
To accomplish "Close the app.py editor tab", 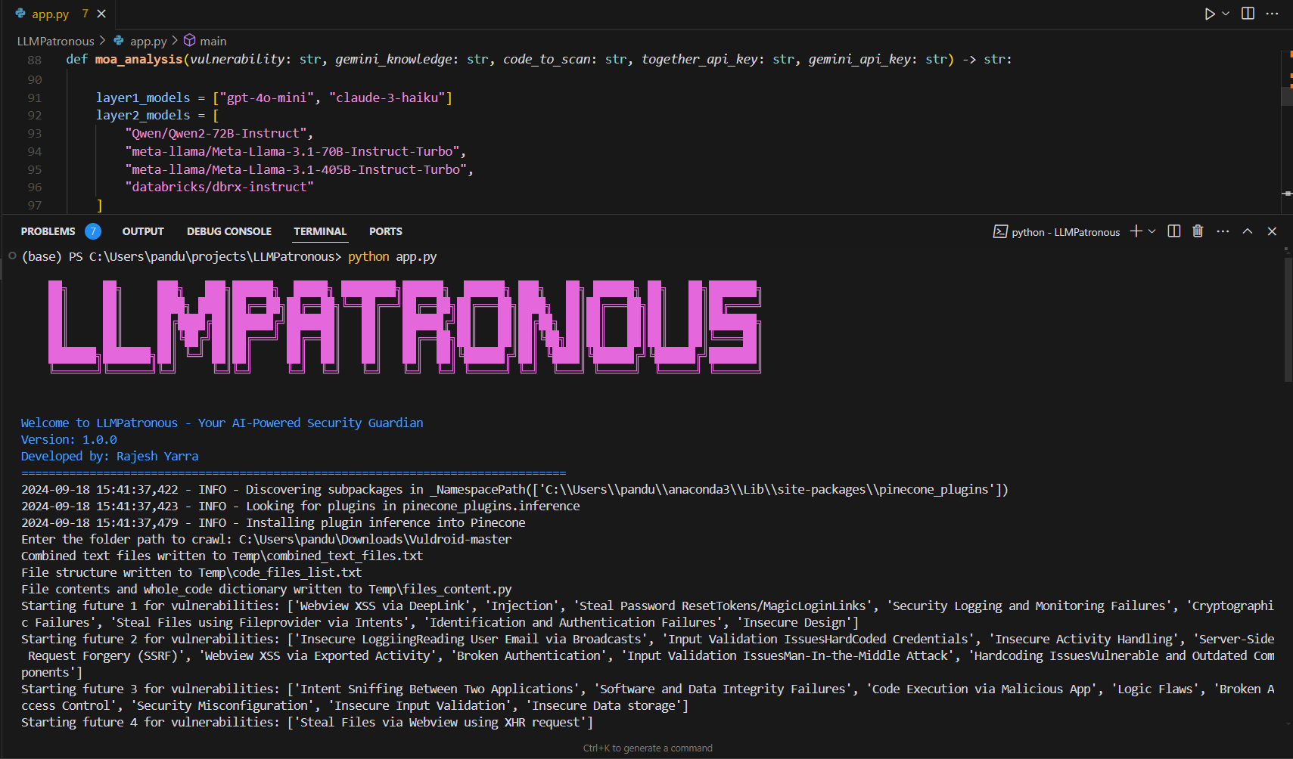I will tap(101, 13).
